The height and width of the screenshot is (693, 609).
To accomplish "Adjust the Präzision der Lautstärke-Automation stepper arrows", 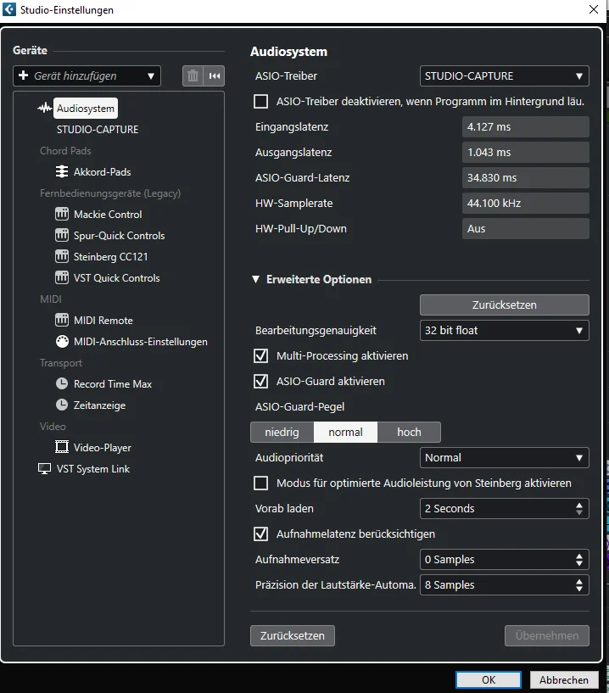I will 579,585.
